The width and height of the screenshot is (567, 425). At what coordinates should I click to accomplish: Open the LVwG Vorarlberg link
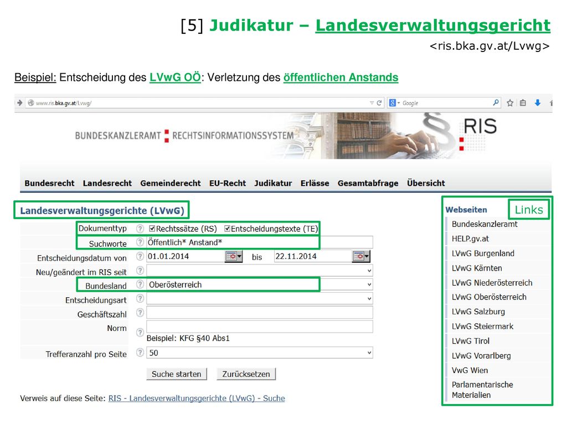[481, 356]
